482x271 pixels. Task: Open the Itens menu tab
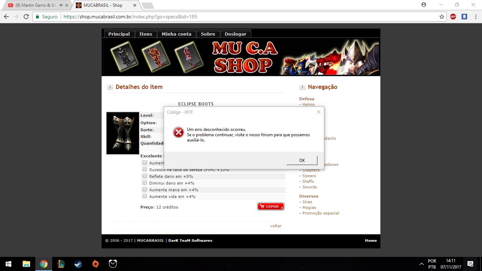coord(145,34)
